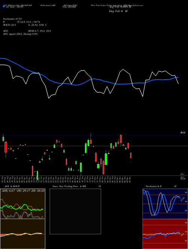Click the '(MGR) 6.7, 29.2, 33.3' ADX values
The width and height of the screenshot is (188, 249).
(x=39, y=31)
